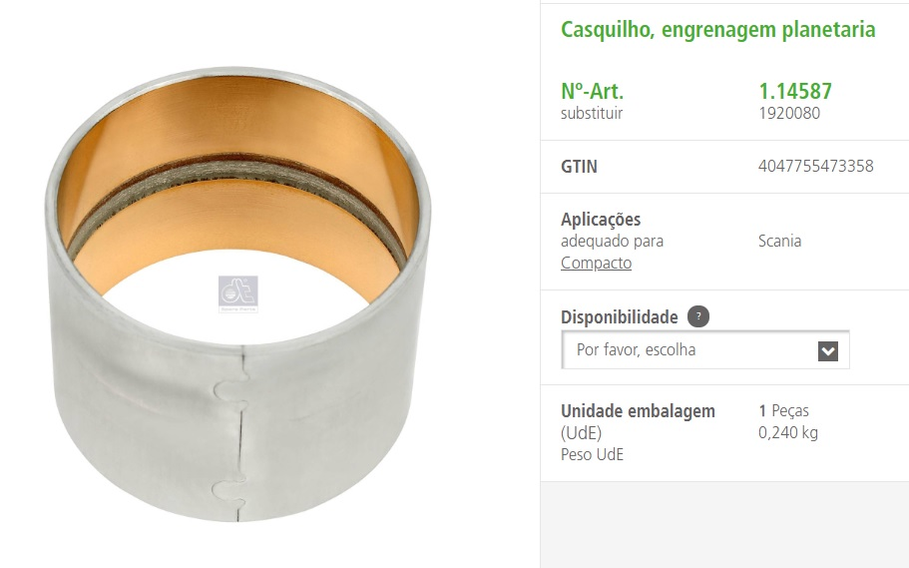Open the 'Por favor, escolha' dropdown arrow

828,351
